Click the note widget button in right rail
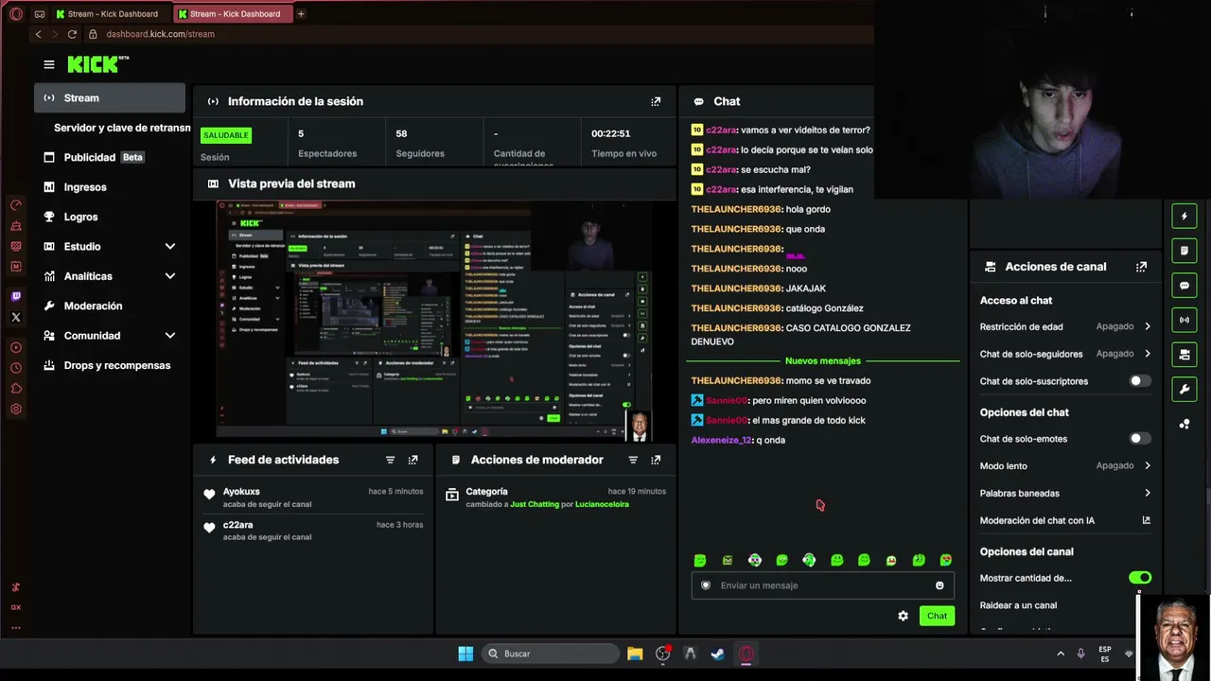1211x681 pixels. point(1184,251)
